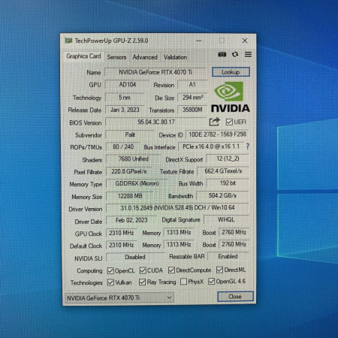Viewport: 338px width, 338px height.
Task: Close GPU-Z with the title bar X
Action: click(245, 41)
